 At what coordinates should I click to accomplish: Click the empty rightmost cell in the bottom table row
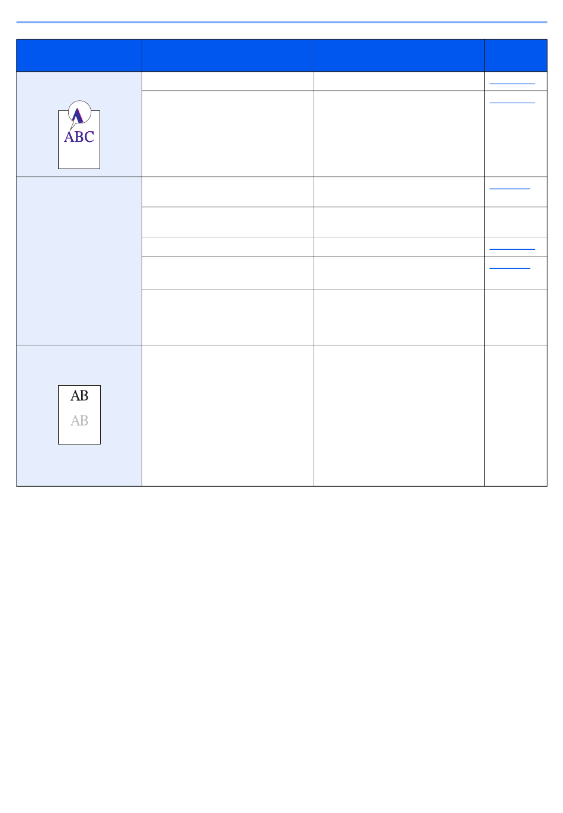tap(516, 415)
